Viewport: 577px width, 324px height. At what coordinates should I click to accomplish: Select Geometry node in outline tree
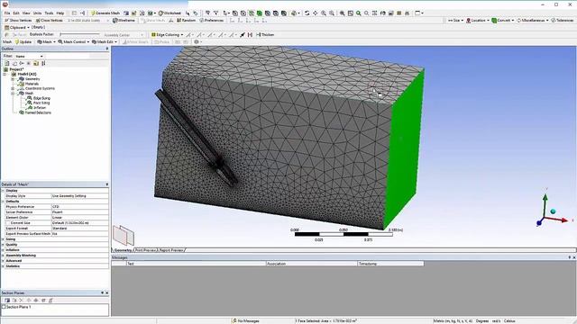(32, 79)
